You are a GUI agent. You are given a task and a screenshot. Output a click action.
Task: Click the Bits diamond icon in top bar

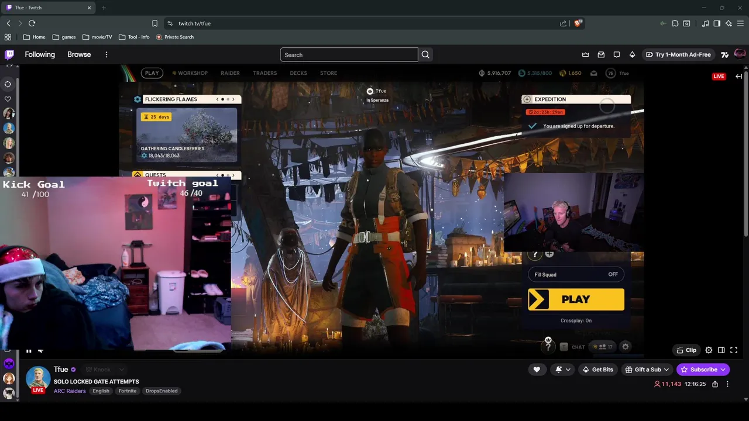point(632,54)
